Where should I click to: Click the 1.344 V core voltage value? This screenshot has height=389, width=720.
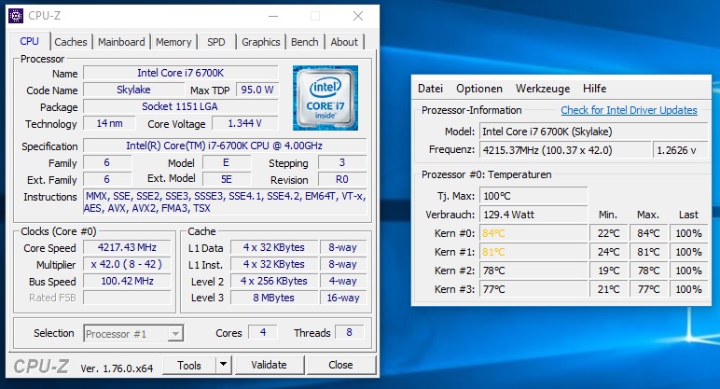[244, 123]
